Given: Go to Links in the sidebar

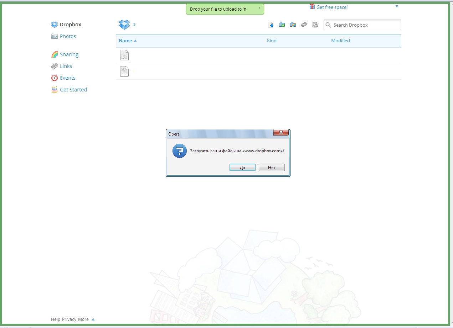Looking at the screenshot, I should pos(62,66).
